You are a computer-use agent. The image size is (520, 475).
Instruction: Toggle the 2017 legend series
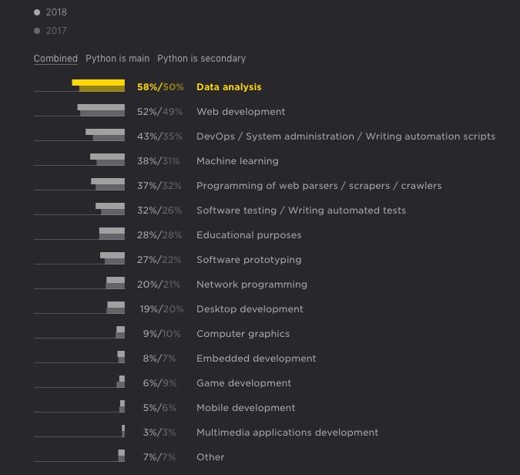pos(50,31)
